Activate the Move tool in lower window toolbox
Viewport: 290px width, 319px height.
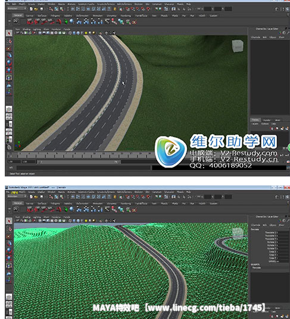click(x=9, y=243)
